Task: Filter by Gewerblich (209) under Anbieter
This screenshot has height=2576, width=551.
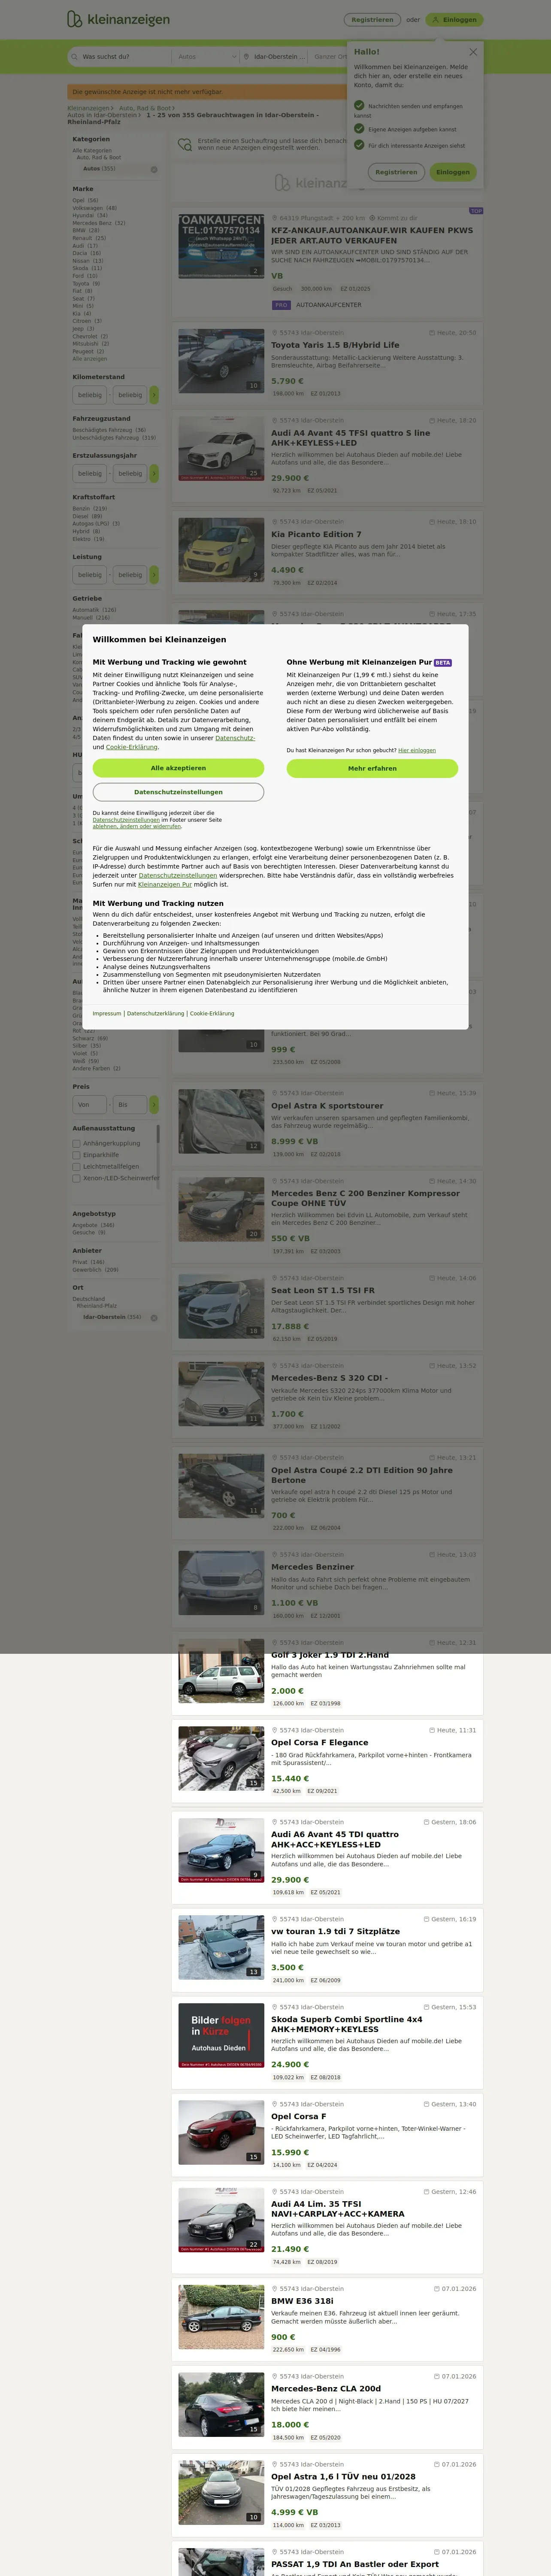Action: (x=95, y=1270)
